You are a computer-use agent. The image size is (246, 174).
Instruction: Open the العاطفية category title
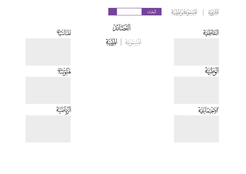(211, 33)
